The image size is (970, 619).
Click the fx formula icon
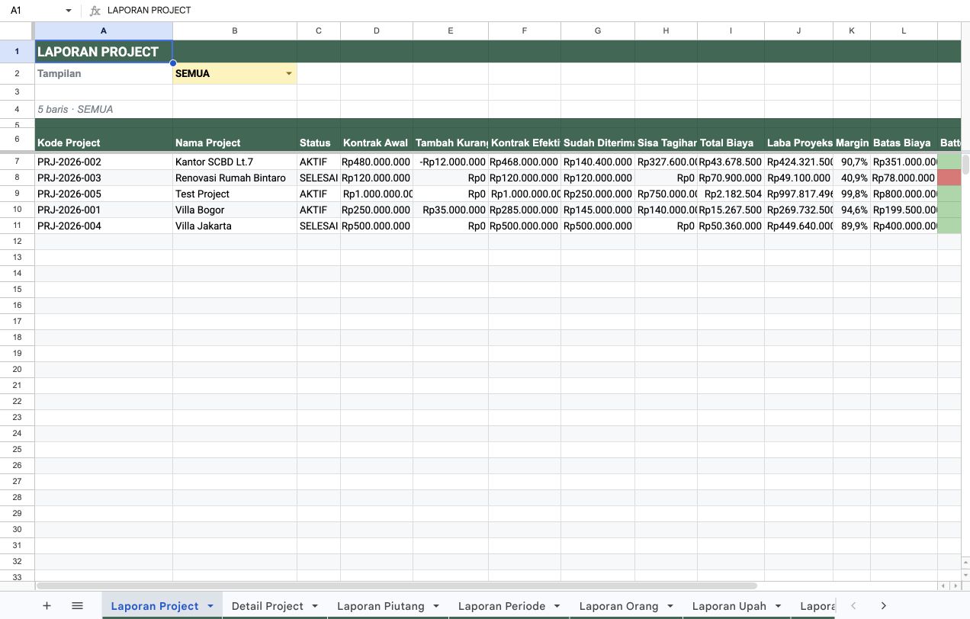pyautogui.click(x=95, y=11)
